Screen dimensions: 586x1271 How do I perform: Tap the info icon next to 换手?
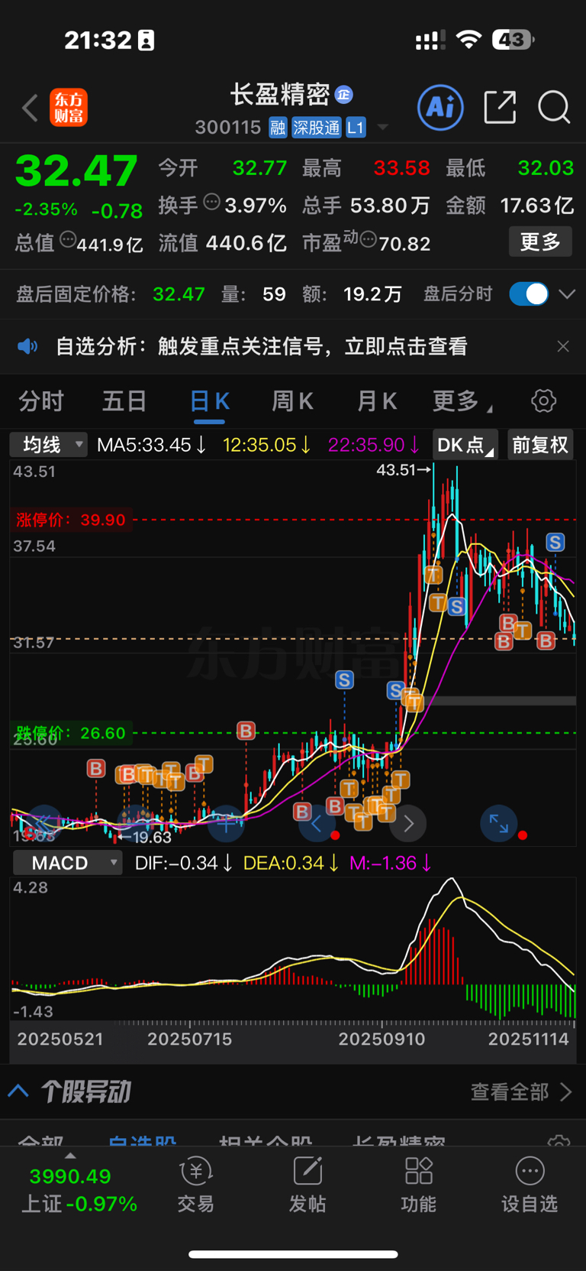[x=212, y=203]
